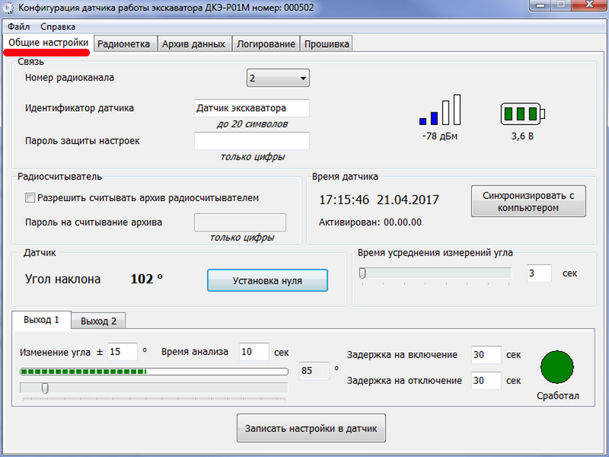Switch to the Выход 2 tab

98,321
